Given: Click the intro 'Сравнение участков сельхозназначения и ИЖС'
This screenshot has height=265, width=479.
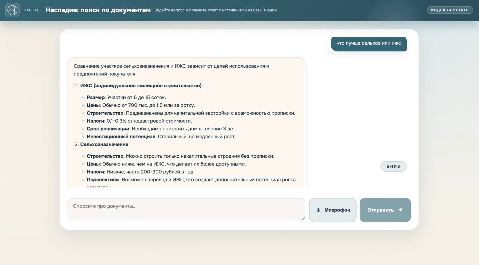Looking at the screenshot, I should coord(171,70).
